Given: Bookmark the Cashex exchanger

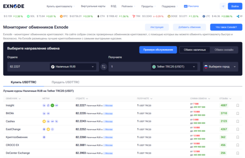Looking at the screenshot, I should (238, 121).
